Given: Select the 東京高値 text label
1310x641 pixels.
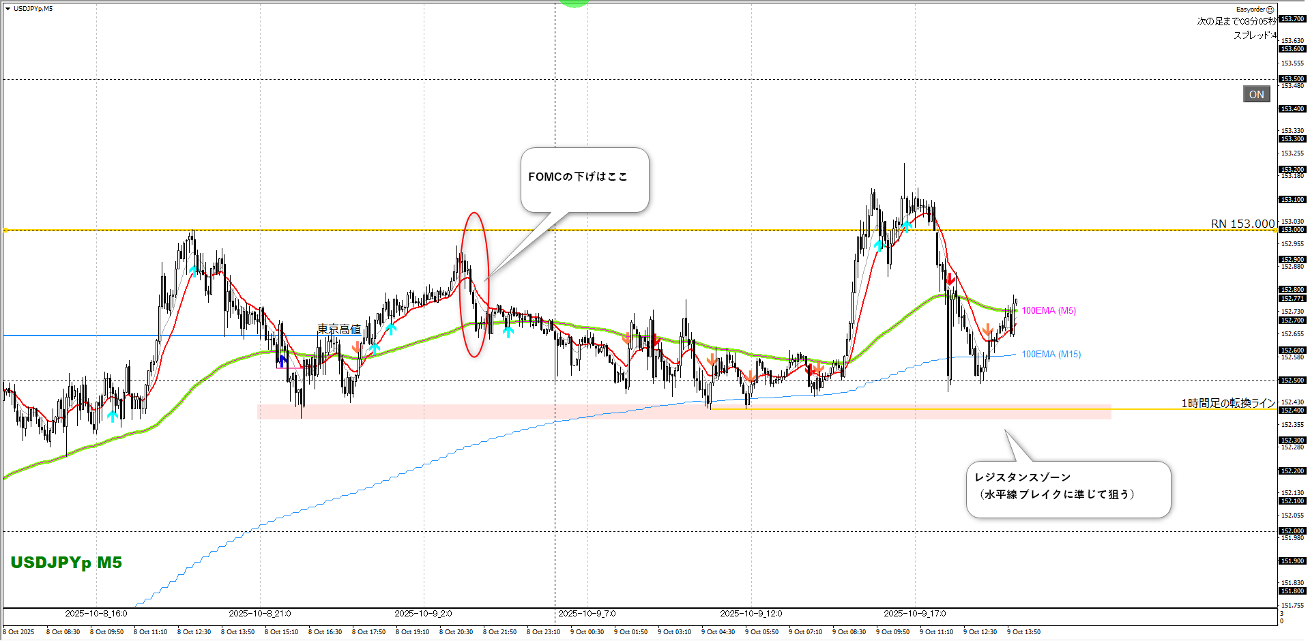Looking at the screenshot, I should pos(338,329).
